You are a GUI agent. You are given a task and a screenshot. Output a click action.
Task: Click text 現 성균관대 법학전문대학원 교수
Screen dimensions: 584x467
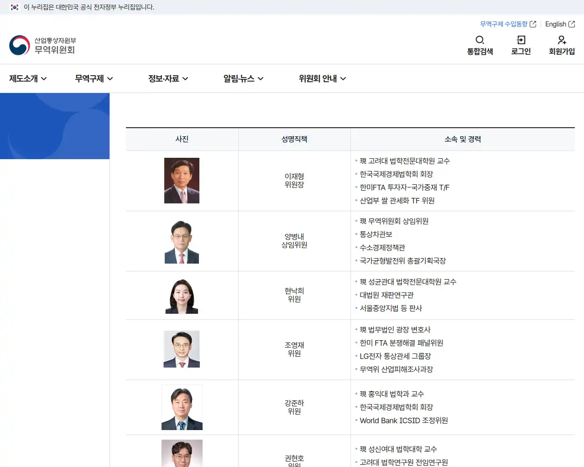[x=408, y=282]
